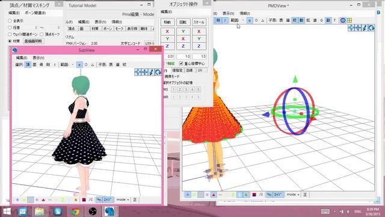Click the 移動 move button
The image size is (385, 217).
tap(167, 22)
